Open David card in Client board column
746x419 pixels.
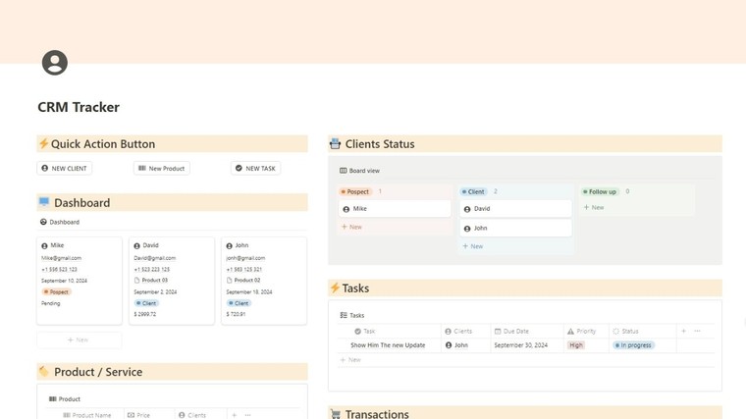pyautogui.click(x=515, y=208)
